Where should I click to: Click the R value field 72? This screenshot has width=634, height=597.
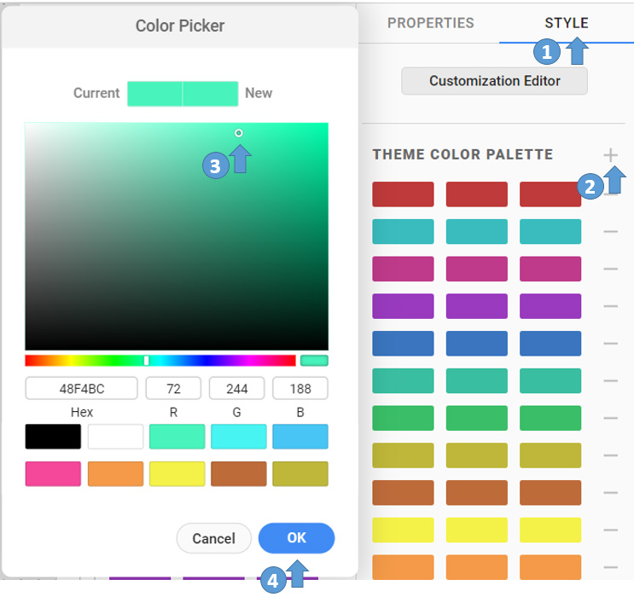[173, 388]
